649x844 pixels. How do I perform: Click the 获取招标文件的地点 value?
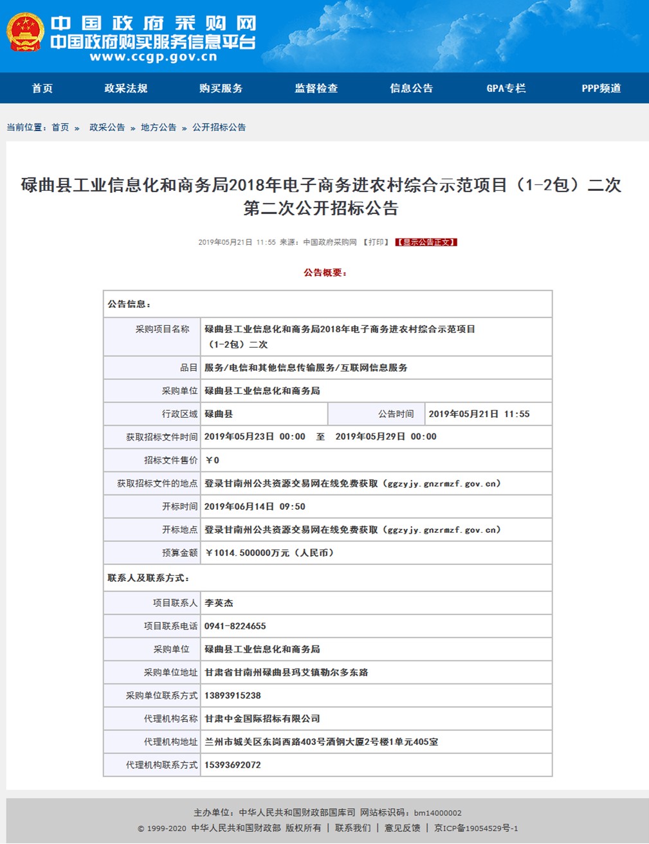pyautogui.click(x=352, y=483)
